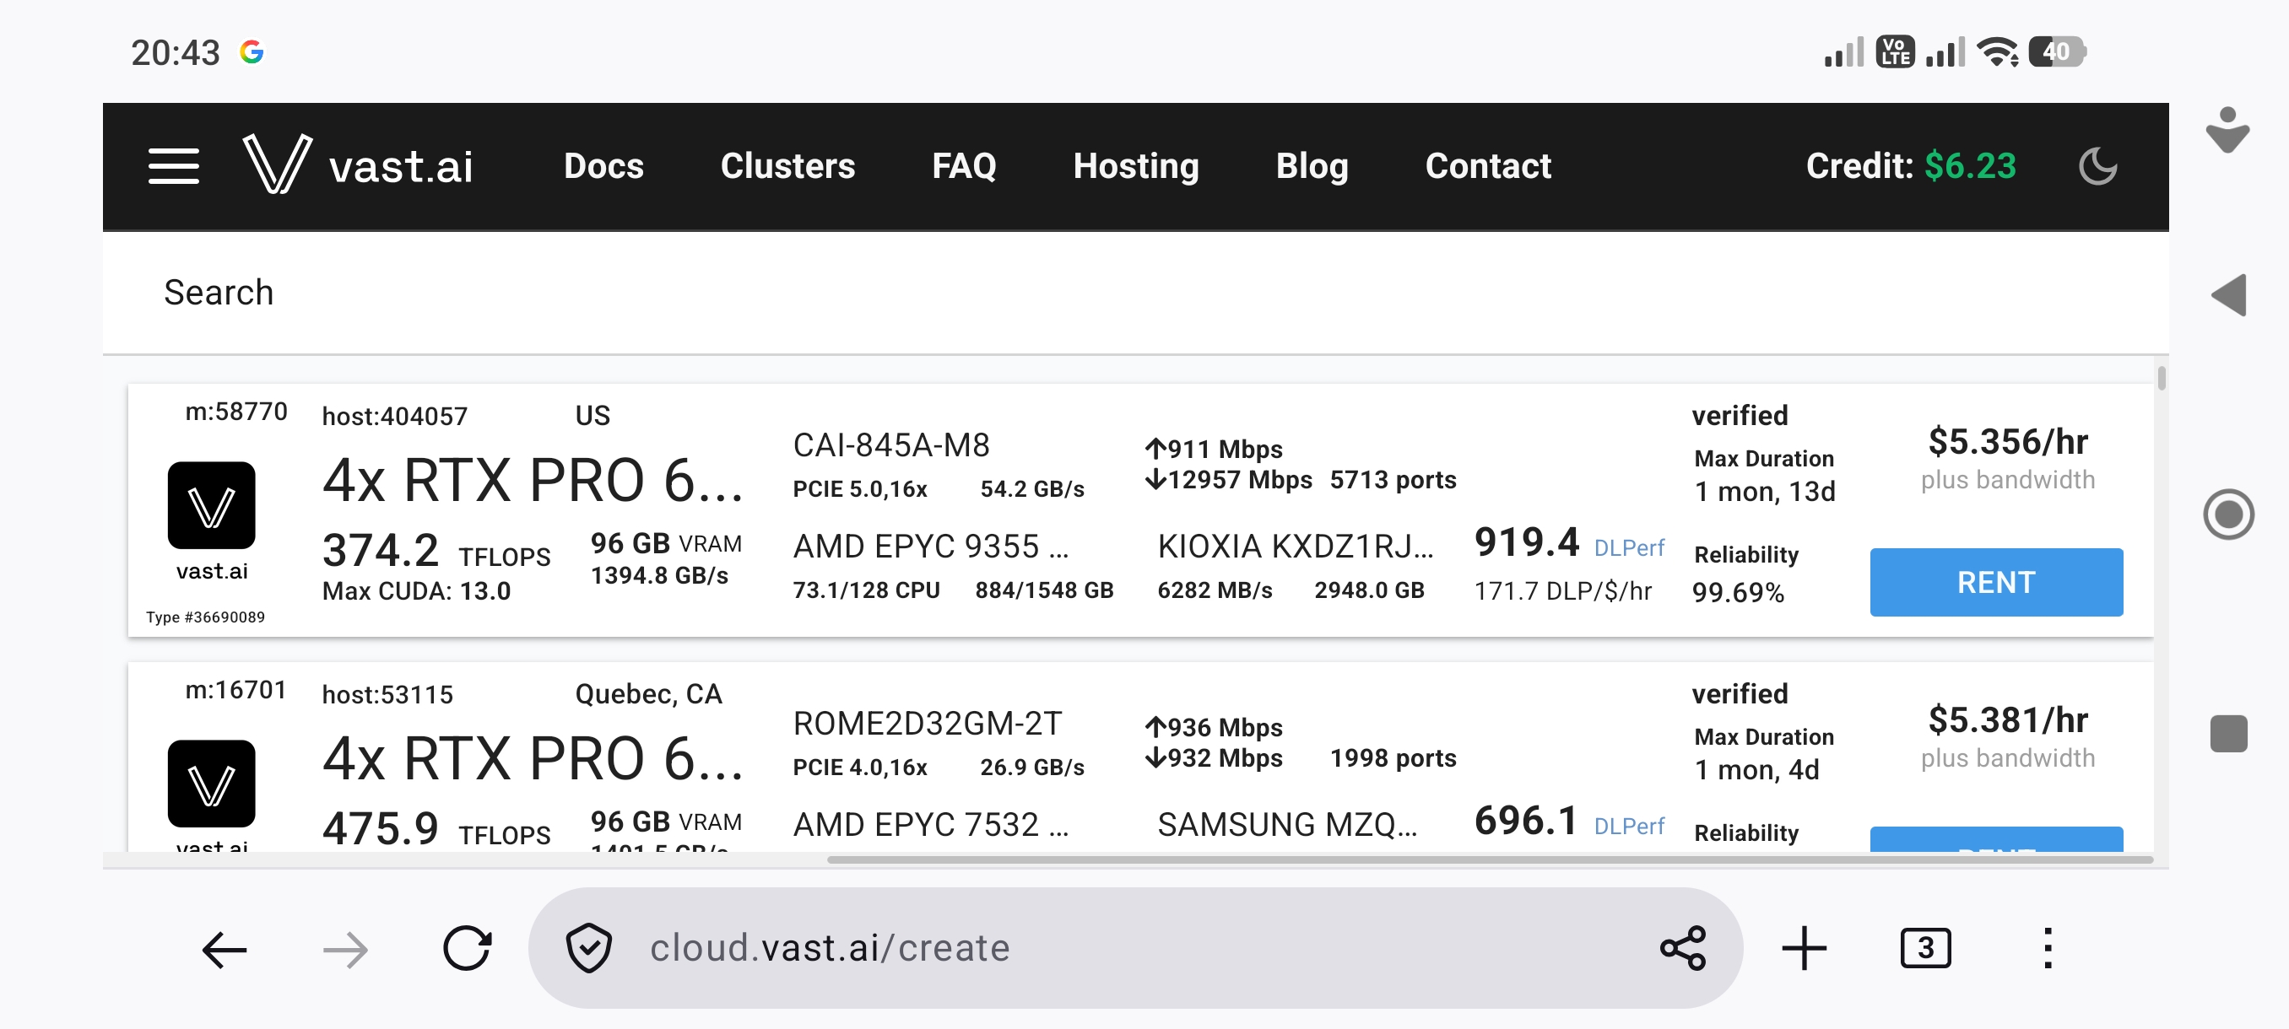The image size is (2289, 1029).
Task: Click 'host:404057' label
Action: (x=394, y=416)
